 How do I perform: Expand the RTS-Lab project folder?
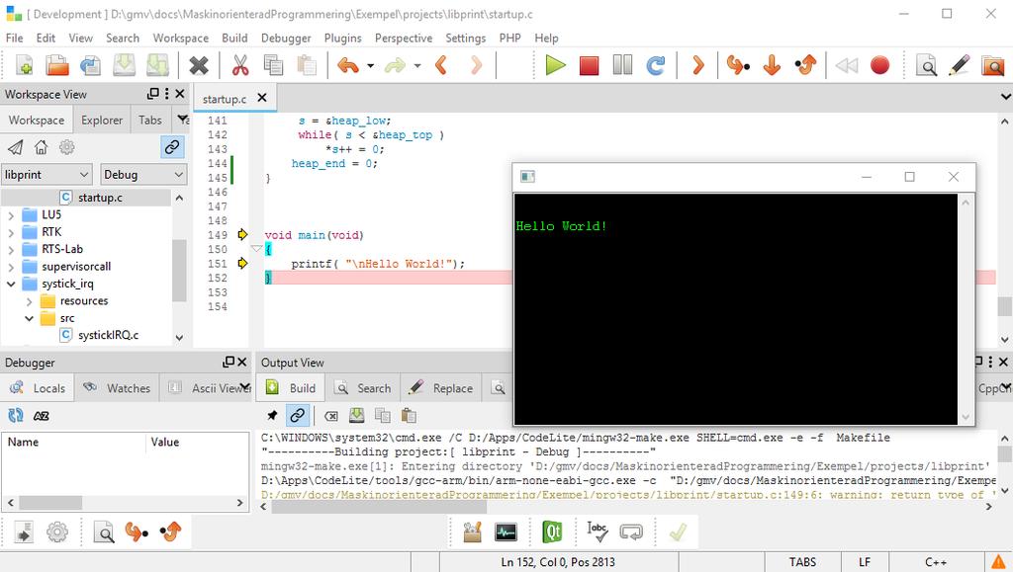pyautogui.click(x=11, y=250)
